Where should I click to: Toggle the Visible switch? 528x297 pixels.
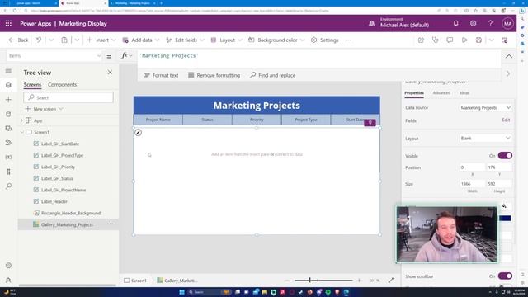coord(505,156)
